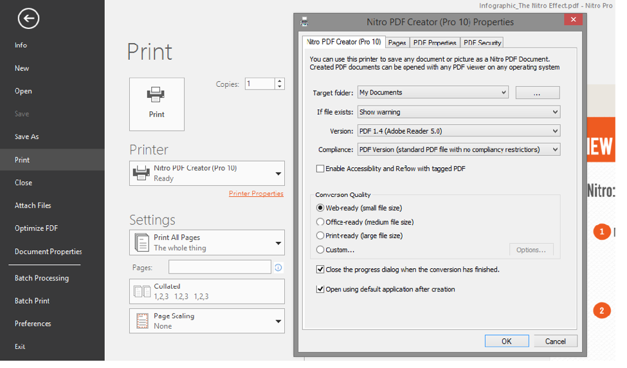Choose New in the sidebar menu
627x368 pixels.
tap(22, 68)
